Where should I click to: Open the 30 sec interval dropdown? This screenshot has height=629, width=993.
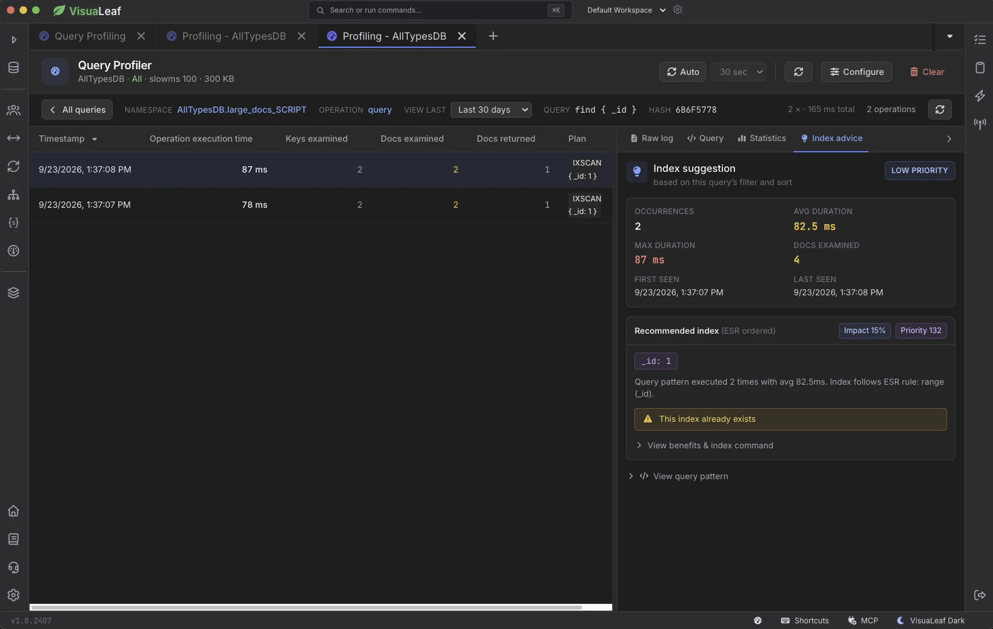(741, 72)
